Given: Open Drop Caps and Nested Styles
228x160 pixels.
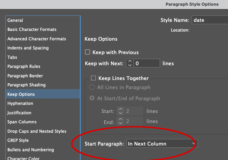Looking at the screenshot, I should coord(37,131).
